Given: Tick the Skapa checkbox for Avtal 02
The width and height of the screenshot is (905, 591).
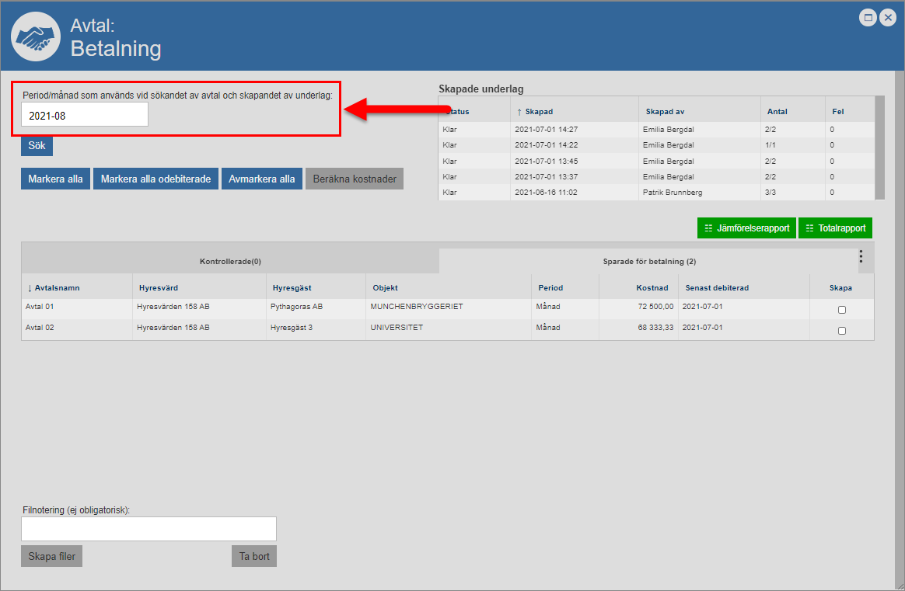Looking at the screenshot, I should 841,330.
